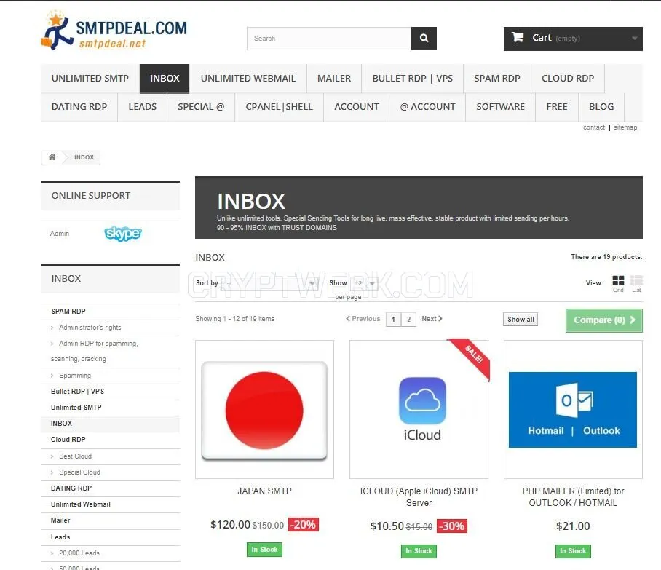The width and height of the screenshot is (661, 570).
Task: Go to Previous page link
Action: click(363, 319)
